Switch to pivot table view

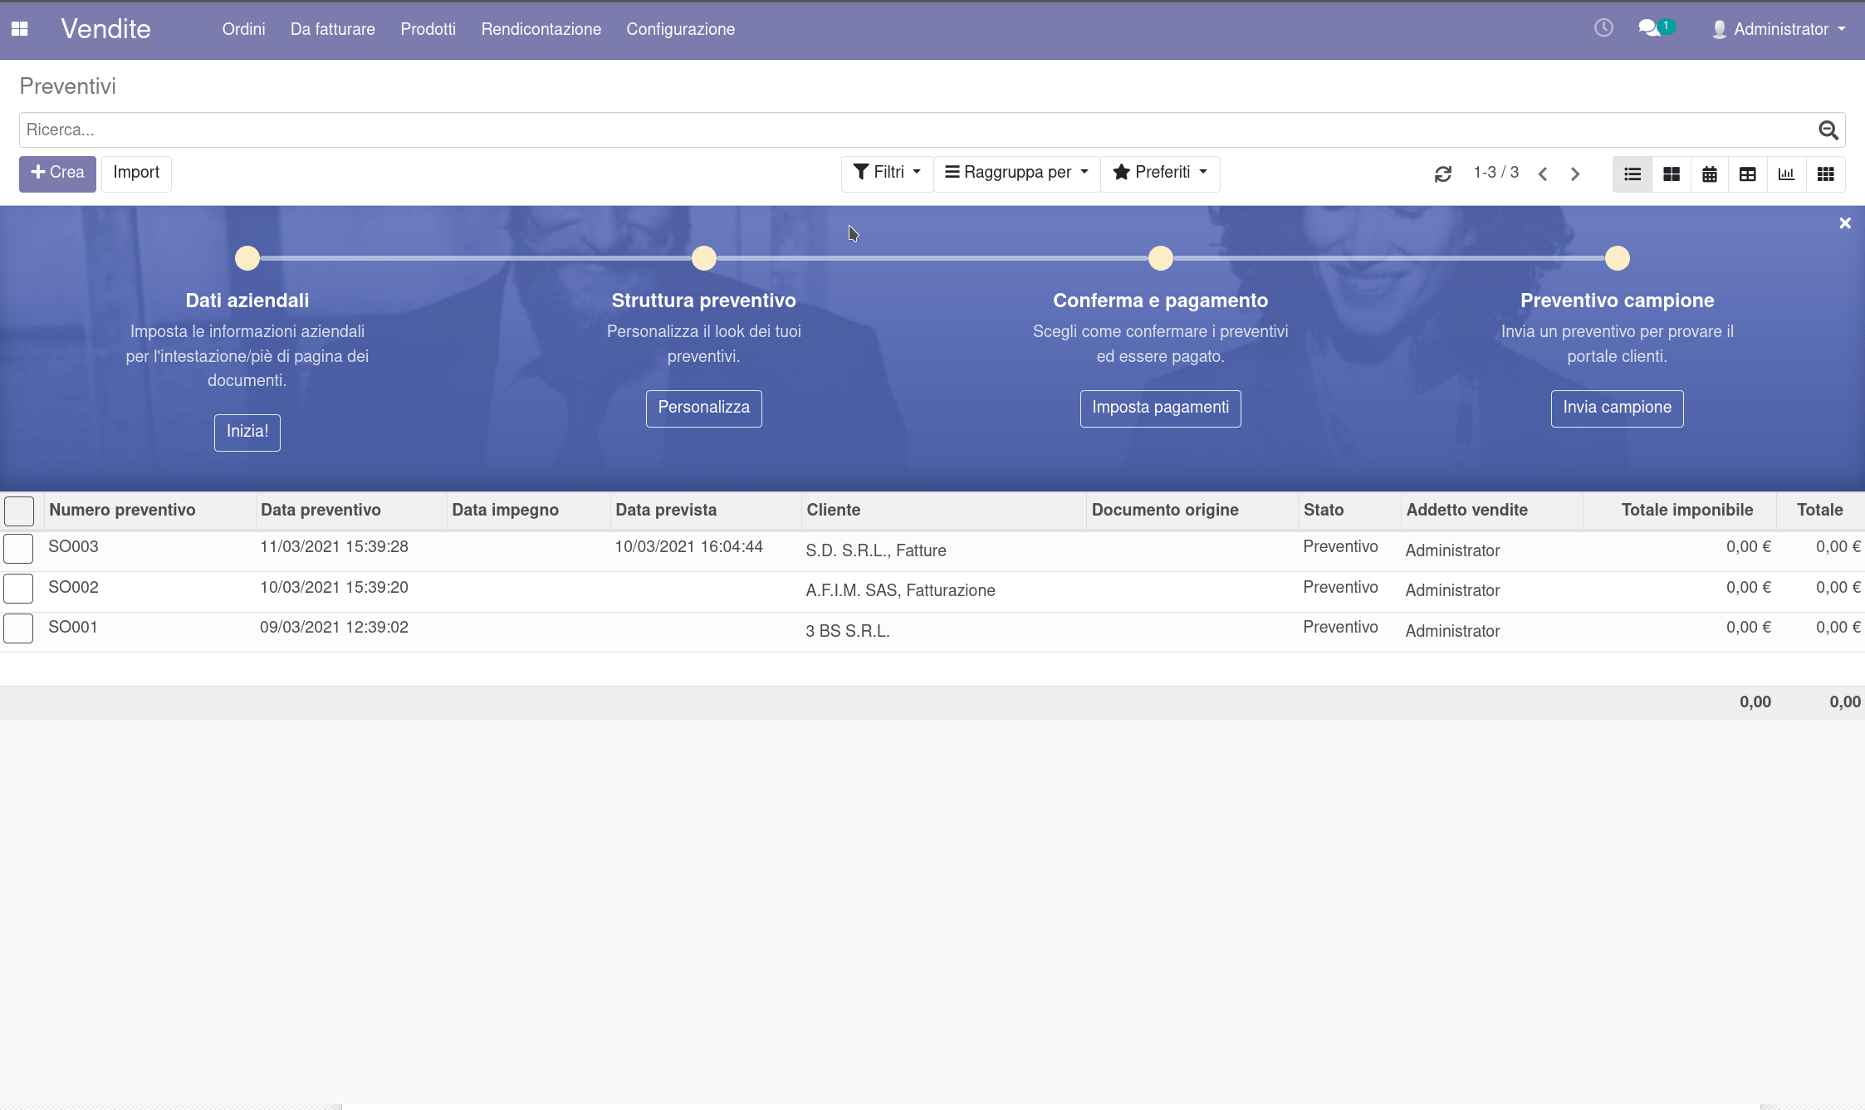tap(1748, 174)
